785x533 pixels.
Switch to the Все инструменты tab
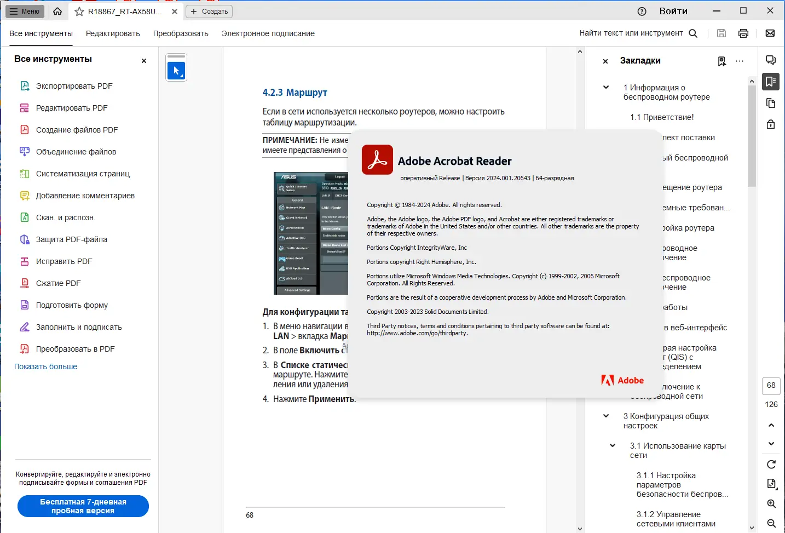point(41,33)
